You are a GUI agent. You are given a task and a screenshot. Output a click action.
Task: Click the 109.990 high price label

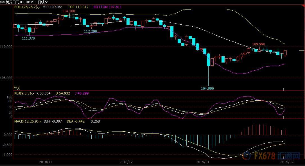pos(259,44)
